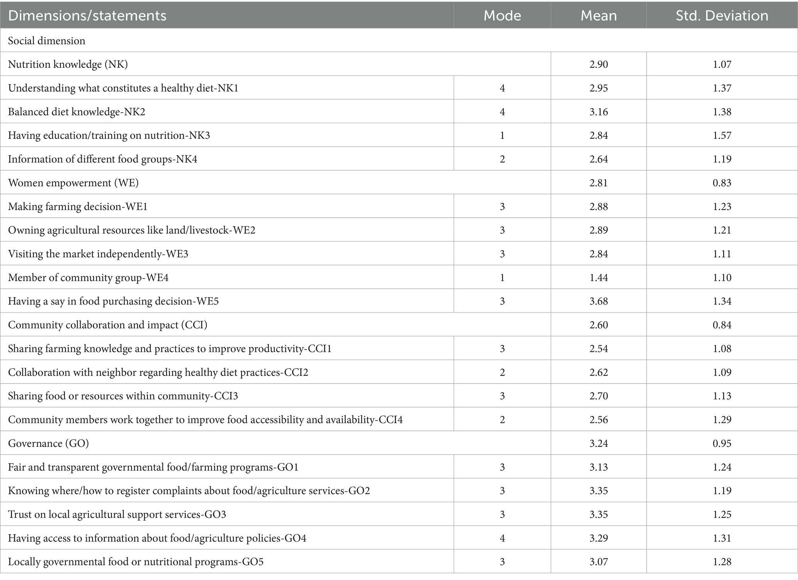Screen dimensions: 798x580
Task: Click the Std. Deviation column header
Action: 722,15
